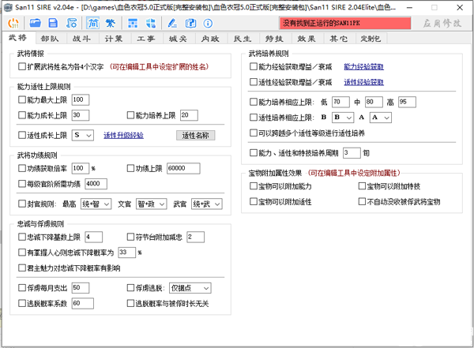Image resolution: width=474 pixels, height=348 pixels.
Task: Click the 适性名称 button
Action: click(x=194, y=135)
